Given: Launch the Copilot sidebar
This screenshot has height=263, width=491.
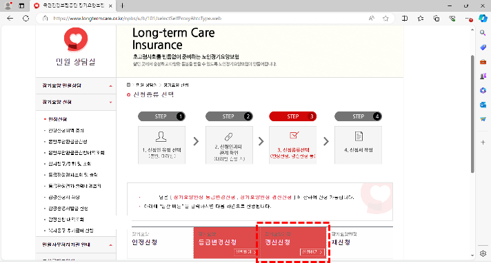Looking at the screenshot, I should tap(483, 19).
